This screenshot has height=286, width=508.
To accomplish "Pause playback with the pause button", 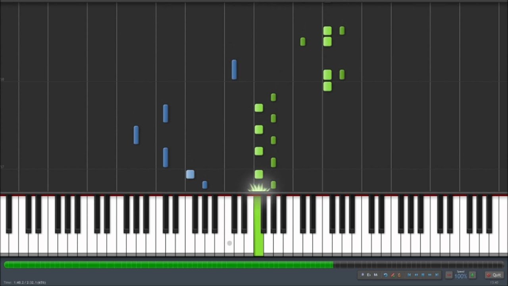I will click(423, 275).
